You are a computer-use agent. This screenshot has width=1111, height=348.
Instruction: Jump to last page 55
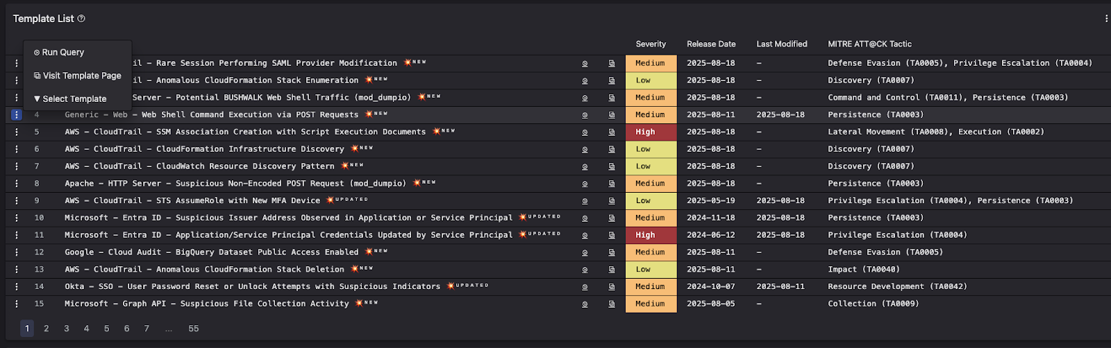(x=193, y=329)
